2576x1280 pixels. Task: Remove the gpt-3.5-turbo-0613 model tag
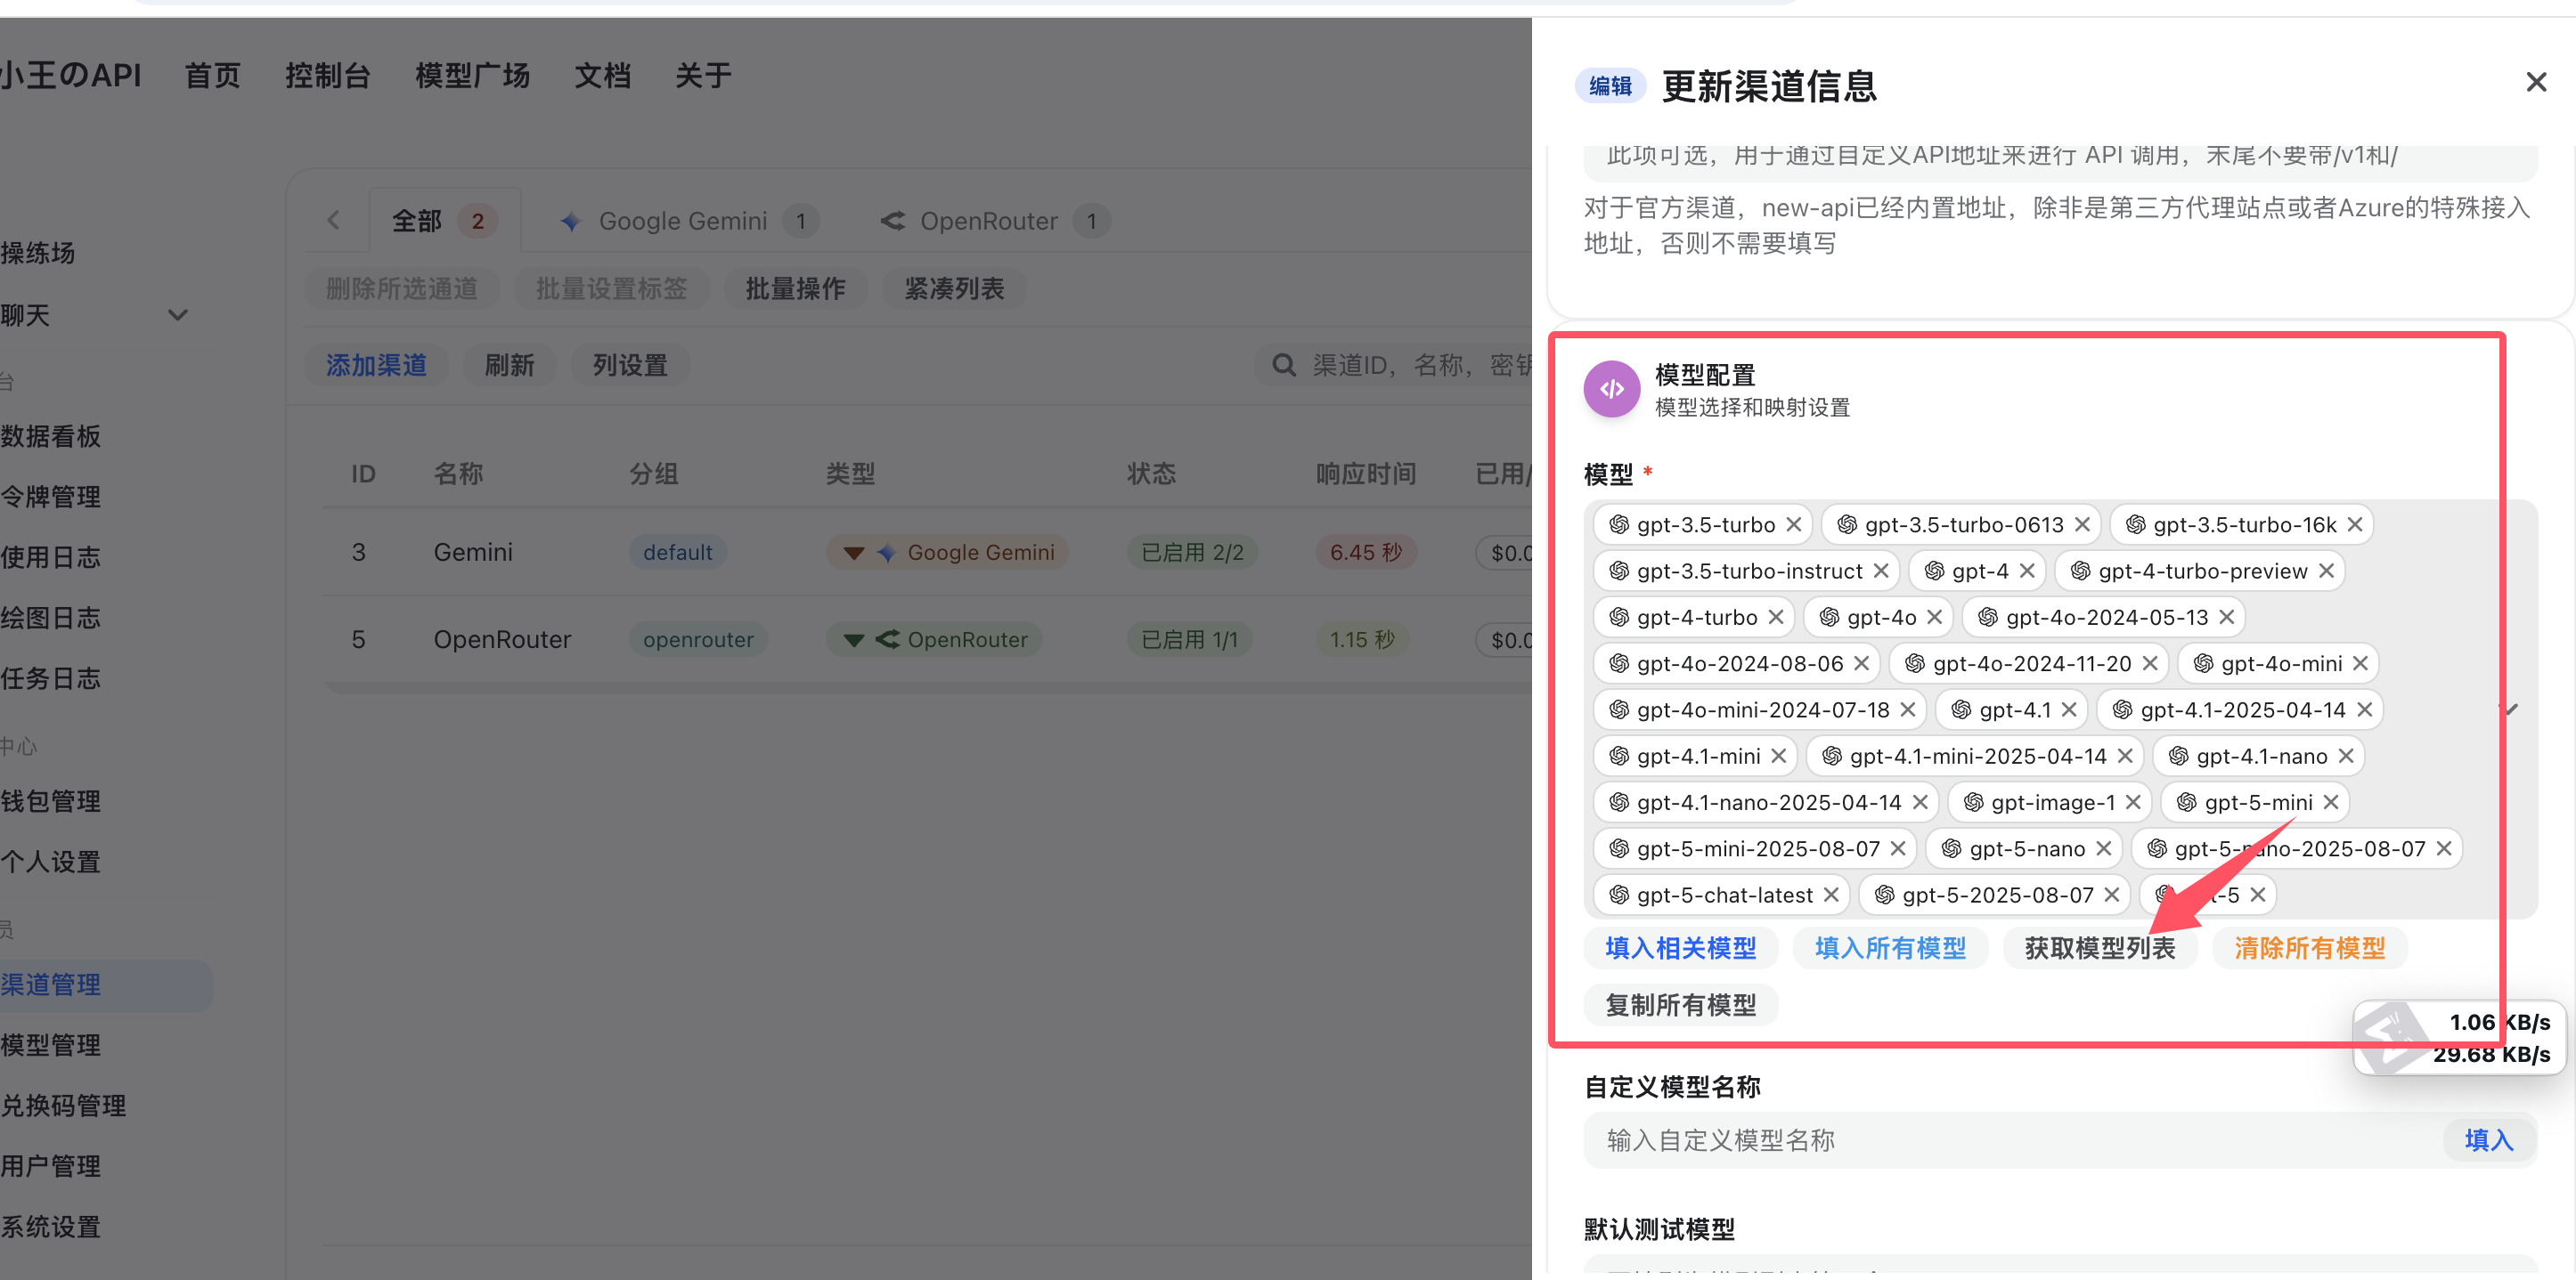(x=2082, y=524)
